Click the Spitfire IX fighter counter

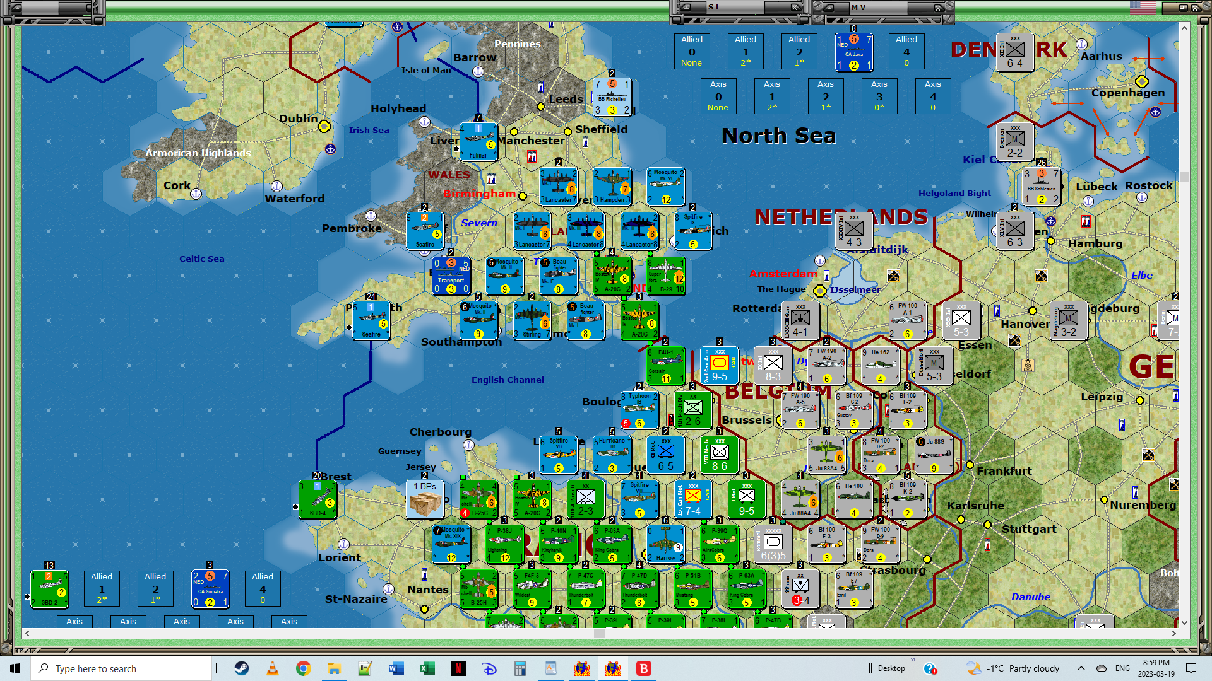click(692, 231)
